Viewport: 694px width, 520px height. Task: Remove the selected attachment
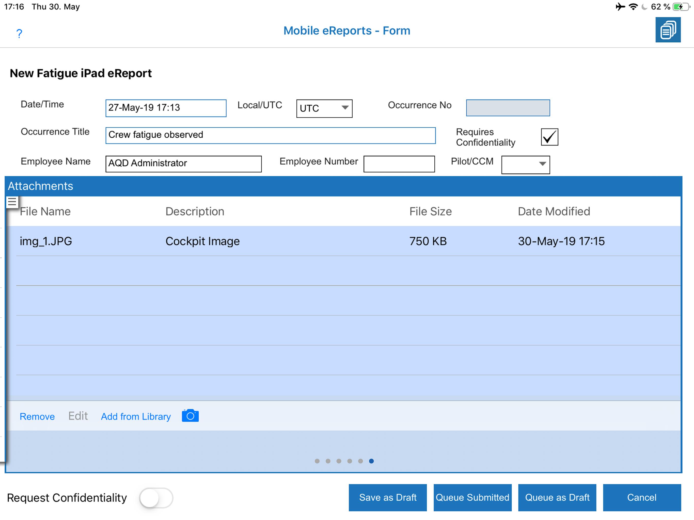37,416
